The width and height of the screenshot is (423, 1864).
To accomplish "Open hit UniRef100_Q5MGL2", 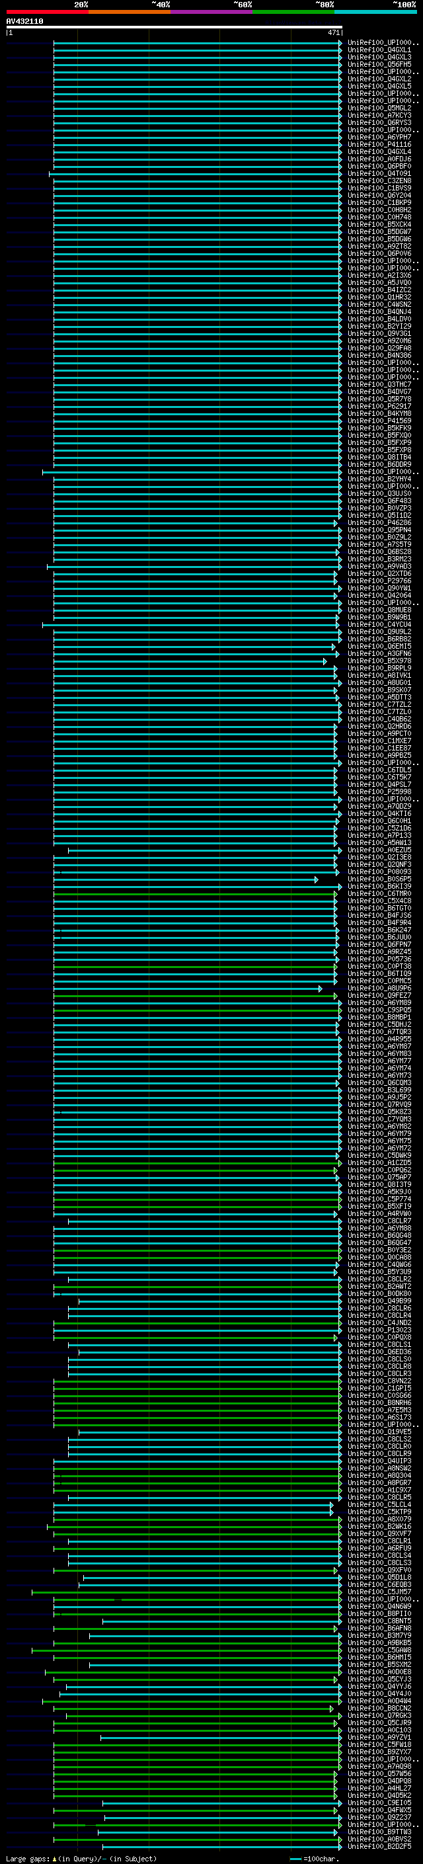I will click(379, 108).
